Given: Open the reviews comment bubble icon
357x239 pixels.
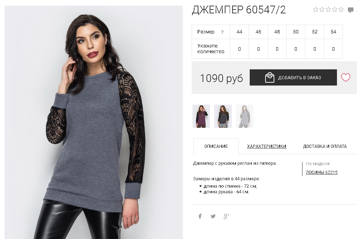Looking at the screenshot, I should [x=350, y=10].
